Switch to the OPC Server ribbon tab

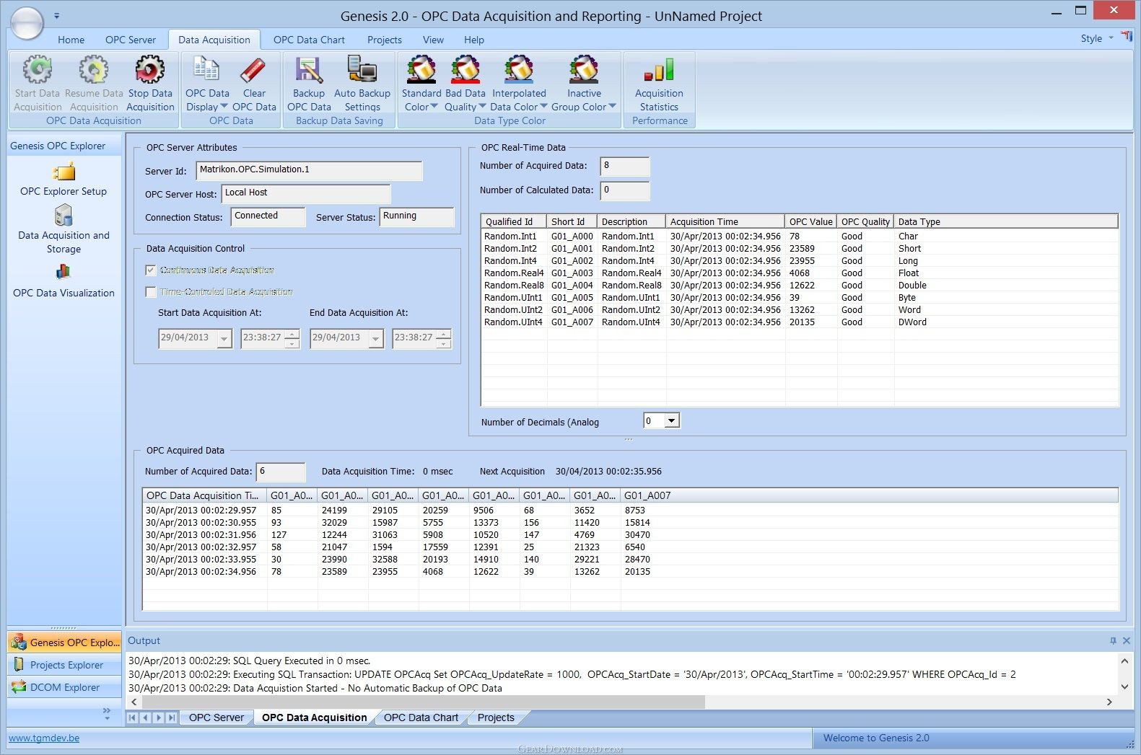click(x=131, y=40)
